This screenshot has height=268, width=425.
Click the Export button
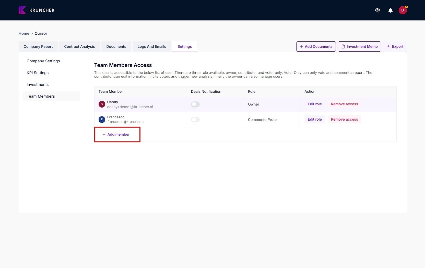click(x=395, y=46)
